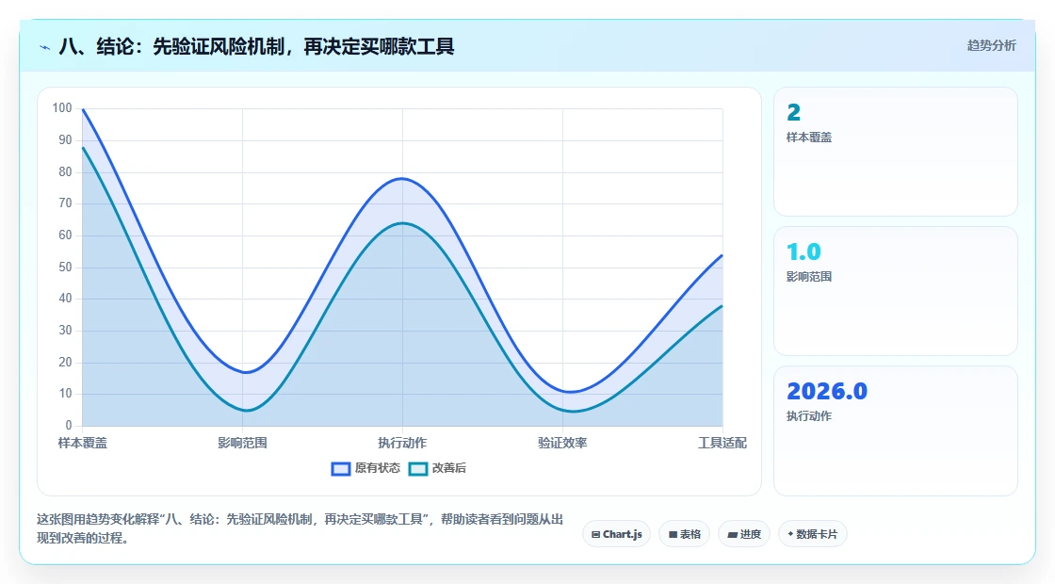Click the 进度 tag icon
1055x584 pixels.
733,535
